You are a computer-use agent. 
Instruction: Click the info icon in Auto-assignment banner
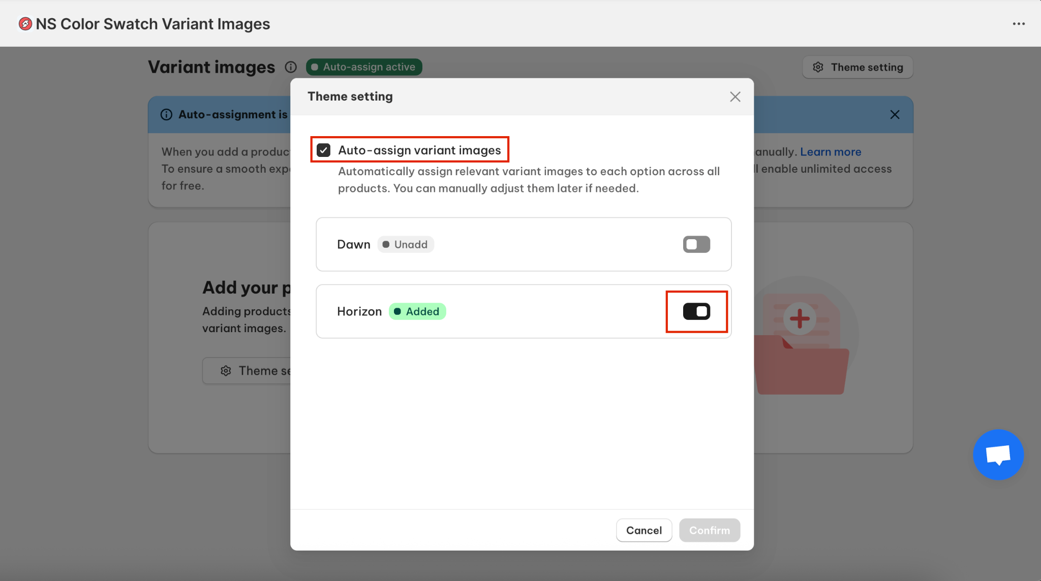166,115
